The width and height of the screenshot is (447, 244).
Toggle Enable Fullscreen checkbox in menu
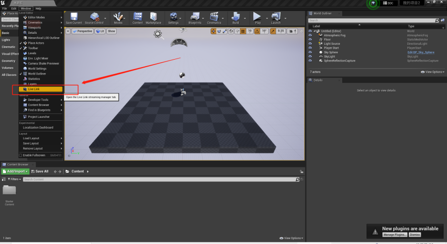(20, 155)
